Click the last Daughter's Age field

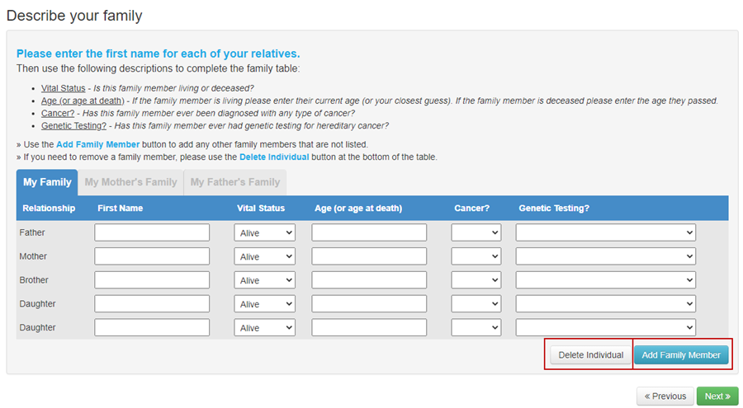pyautogui.click(x=369, y=327)
